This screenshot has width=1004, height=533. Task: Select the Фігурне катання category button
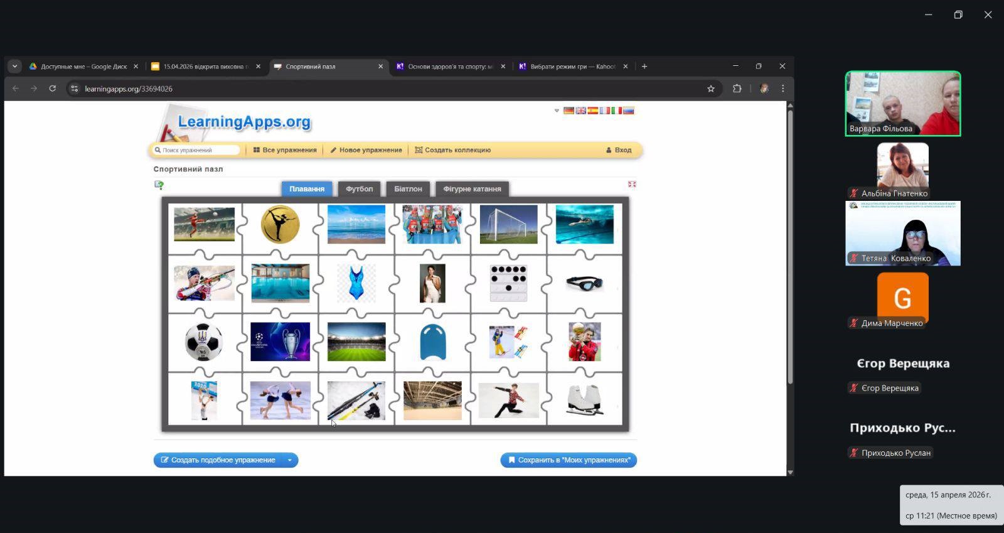[x=472, y=189]
